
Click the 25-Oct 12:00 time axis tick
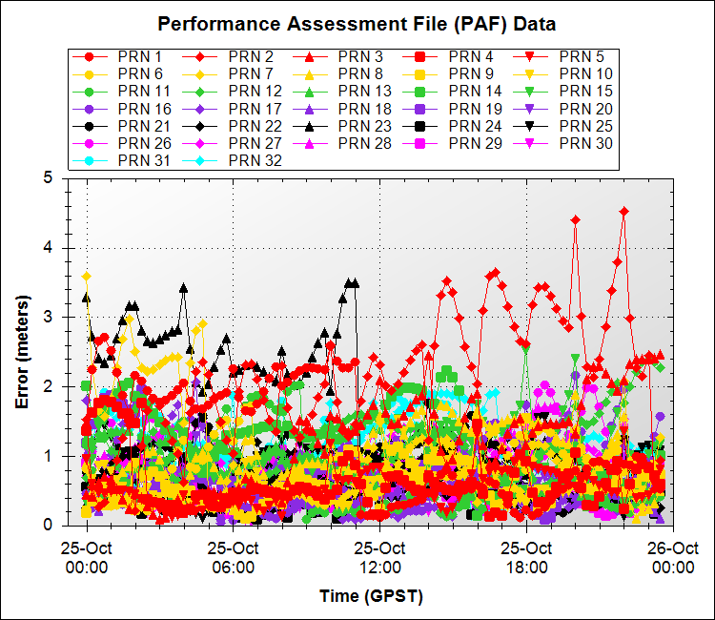point(379,557)
